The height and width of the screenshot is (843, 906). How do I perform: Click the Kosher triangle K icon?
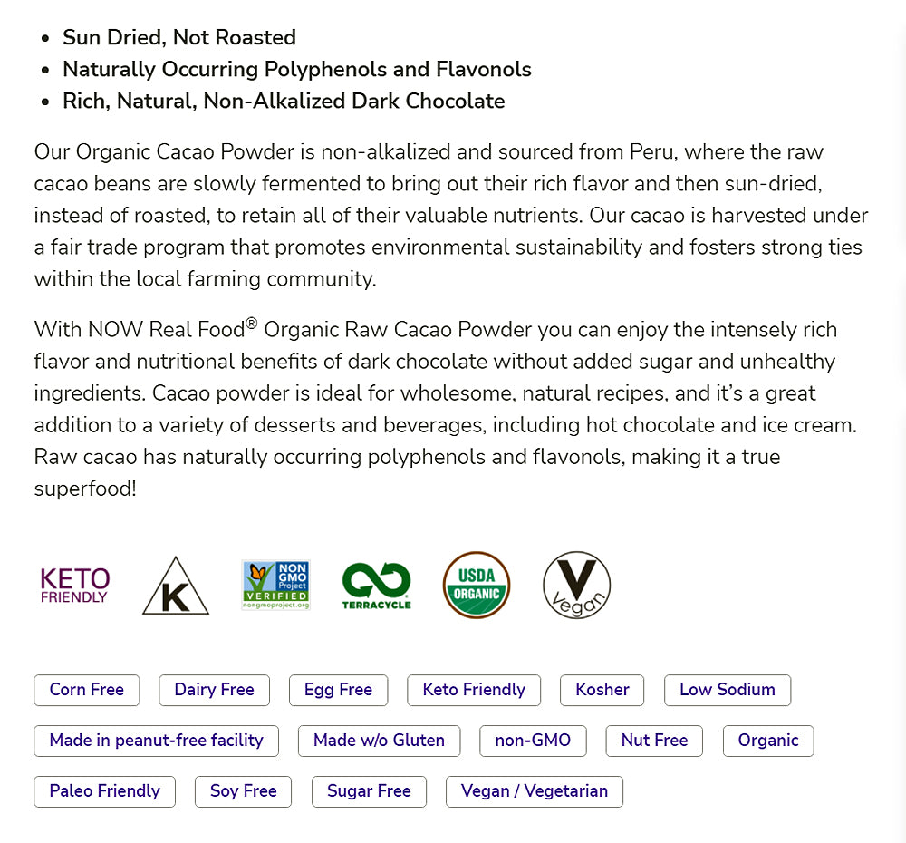point(176,586)
